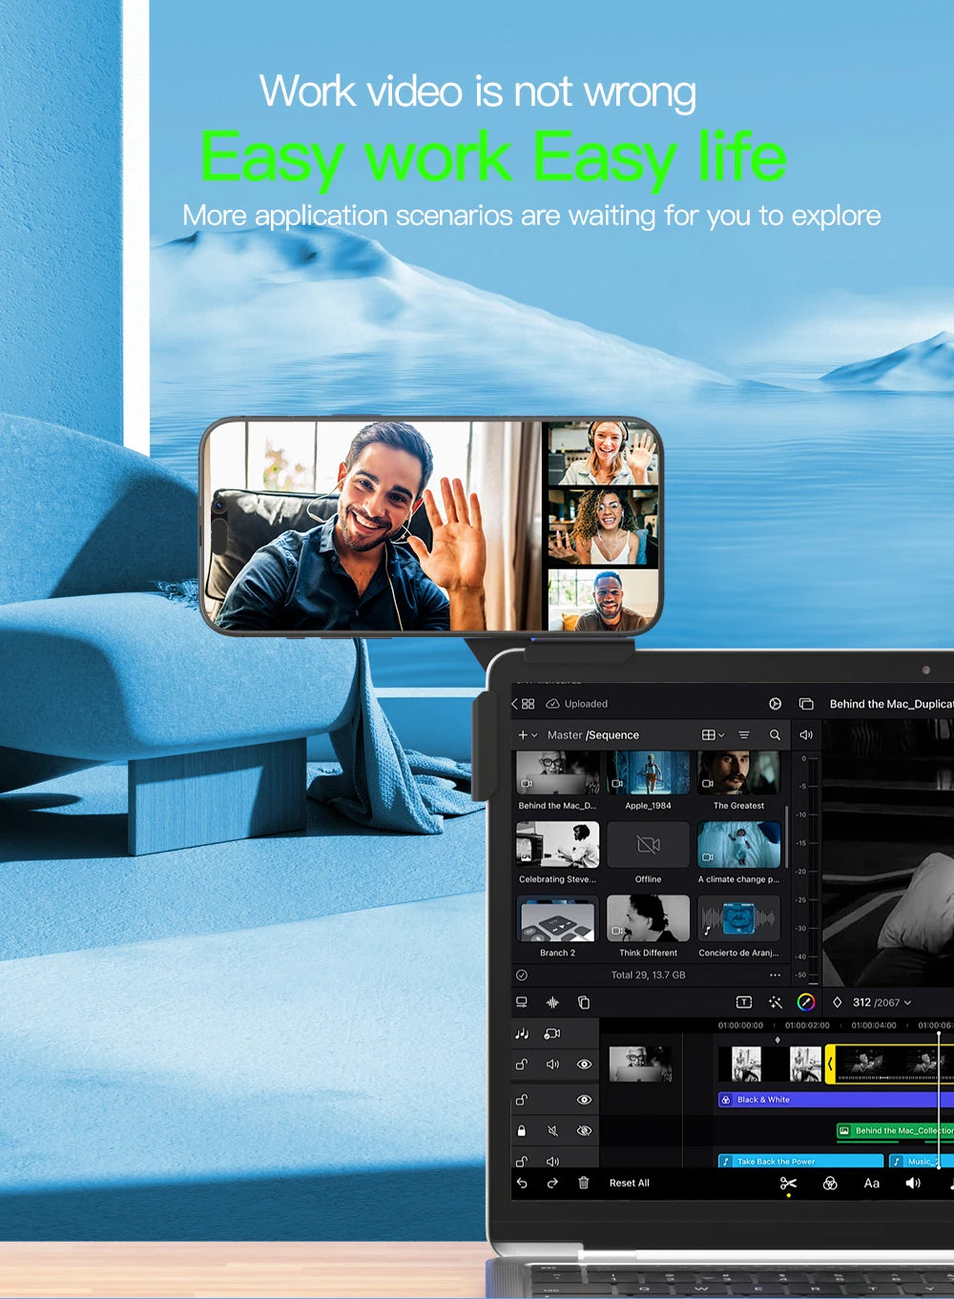Image resolution: width=954 pixels, height=1299 pixels.
Task: Click the audio waveform icon
Action: tap(552, 1002)
